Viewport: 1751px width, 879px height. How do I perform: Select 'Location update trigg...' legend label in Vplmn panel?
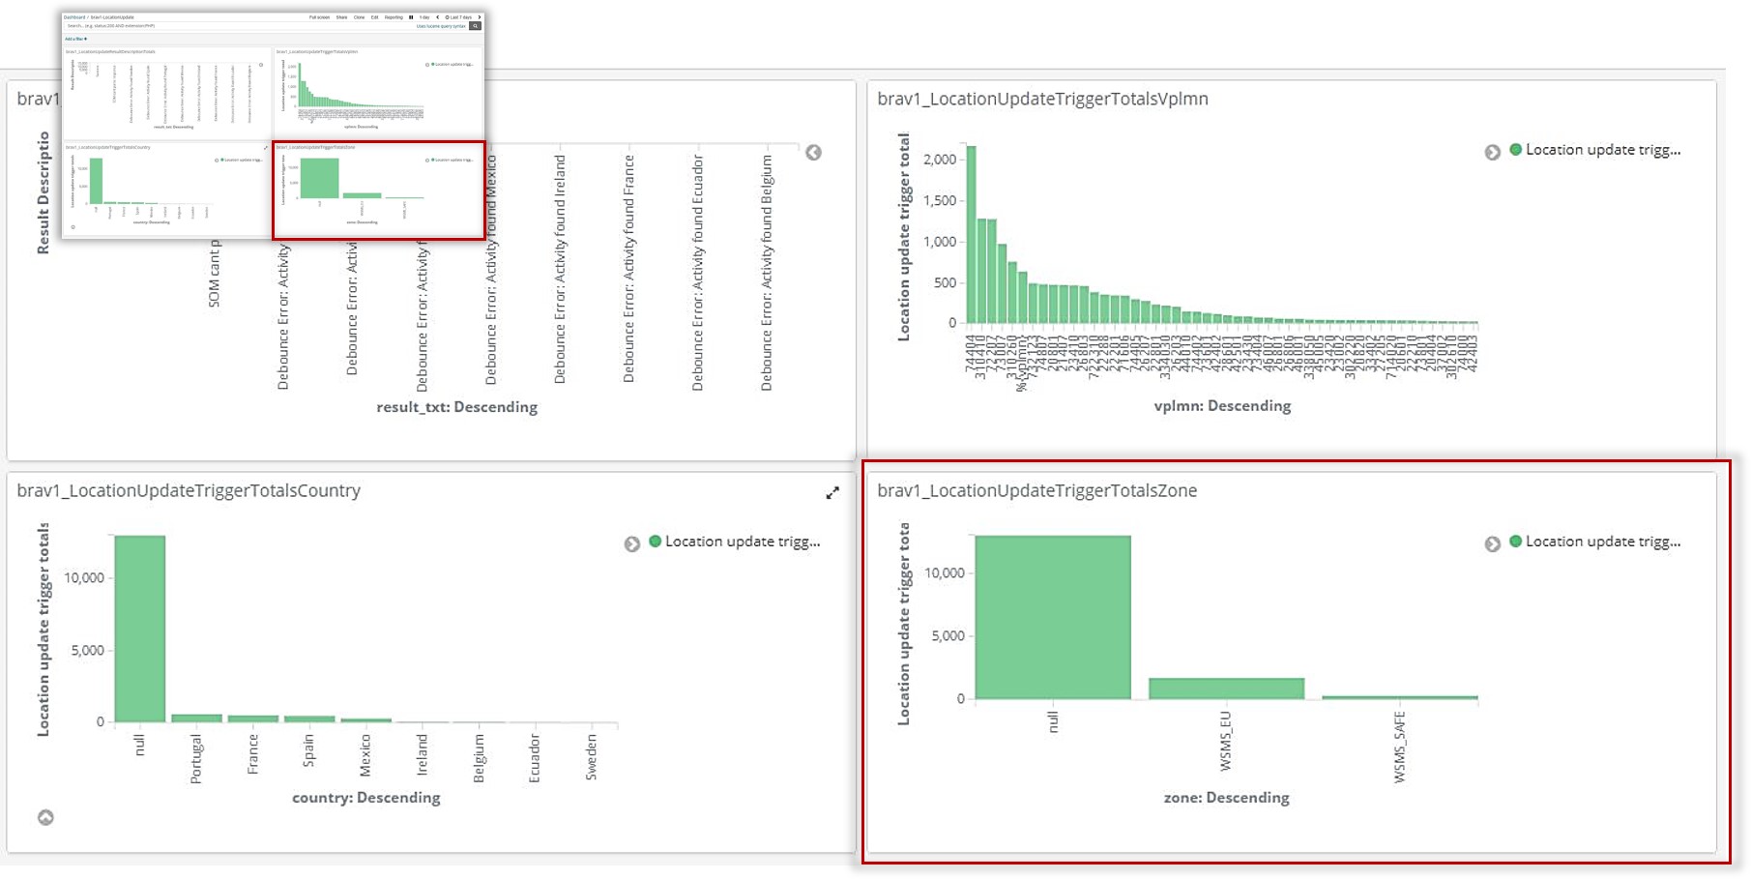click(1603, 150)
